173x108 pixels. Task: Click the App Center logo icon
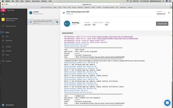pyautogui.click(x=3, y=10)
